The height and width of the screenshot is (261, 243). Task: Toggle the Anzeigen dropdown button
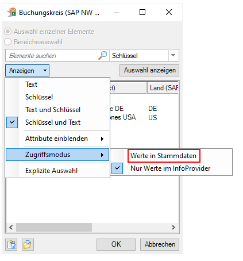(27, 71)
